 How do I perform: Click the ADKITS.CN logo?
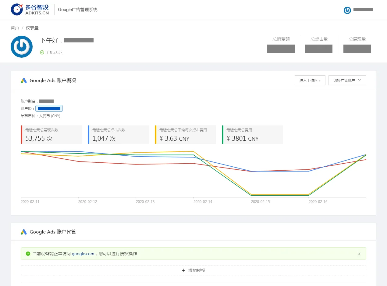click(x=30, y=10)
